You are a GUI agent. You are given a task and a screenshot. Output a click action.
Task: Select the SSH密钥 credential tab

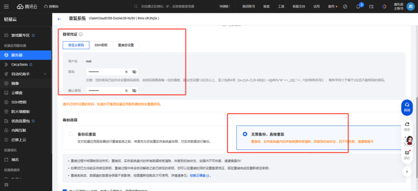(101, 45)
